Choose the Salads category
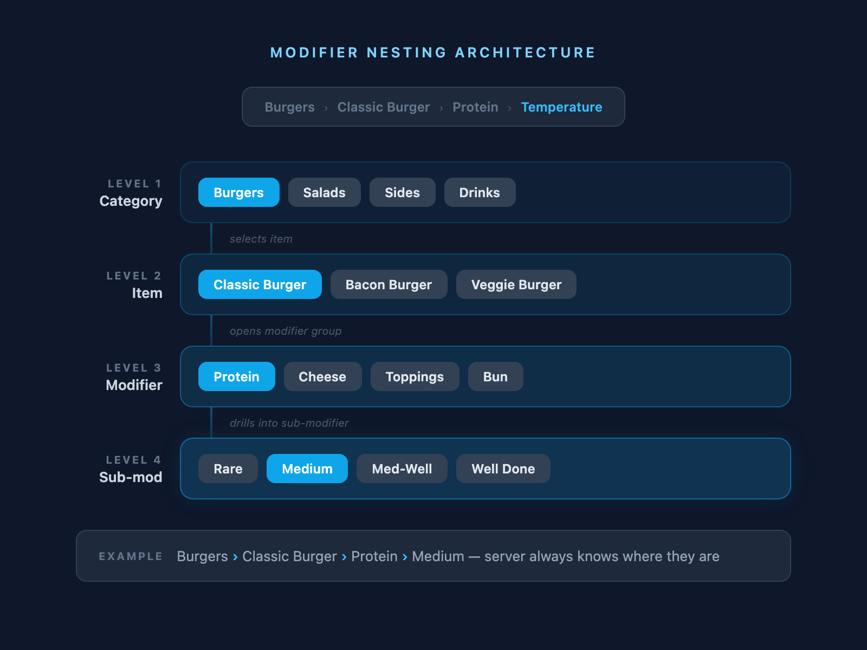This screenshot has width=867, height=650. [324, 192]
